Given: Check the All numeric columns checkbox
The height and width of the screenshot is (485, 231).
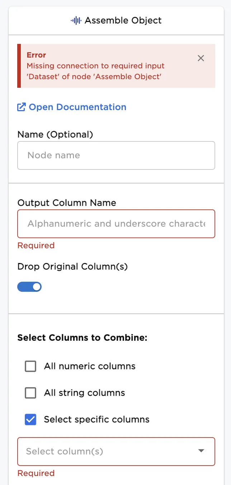Looking at the screenshot, I should [x=30, y=366].
